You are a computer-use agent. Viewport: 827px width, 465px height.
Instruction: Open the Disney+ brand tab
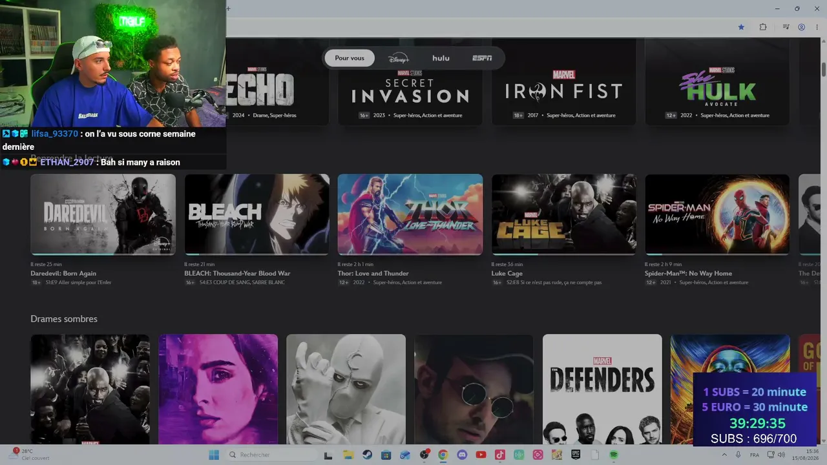click(x=399, y=58)
